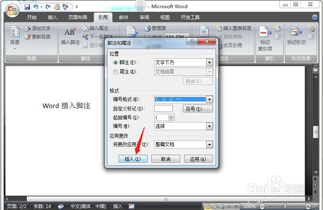Image resolution: width=323 pixels, height=210 pixels.
Task: Open 将更改应用于 整篇文档 dropdown
Action: [x=209, y=145]
